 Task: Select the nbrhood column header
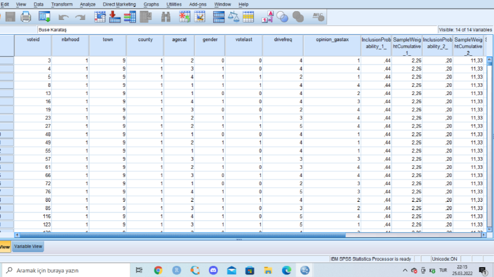point(70,45)
